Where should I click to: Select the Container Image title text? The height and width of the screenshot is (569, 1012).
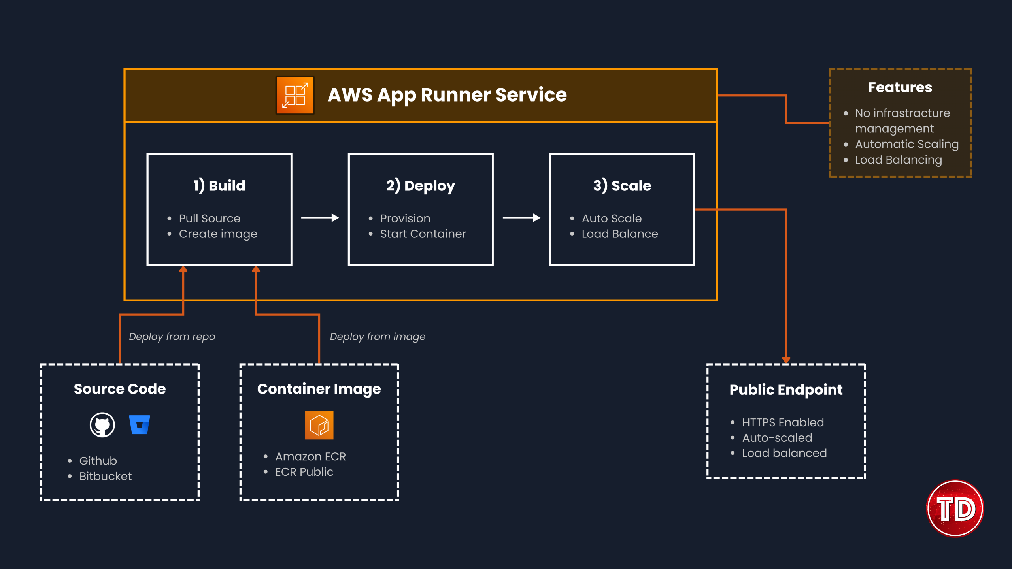pos(319,389)
